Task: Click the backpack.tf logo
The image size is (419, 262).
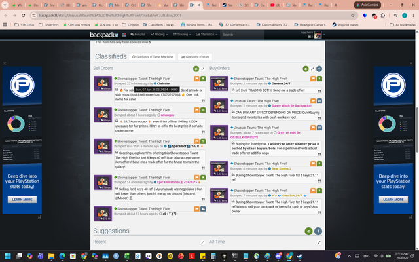Action: pyautogui.click(x=104, y=35)
